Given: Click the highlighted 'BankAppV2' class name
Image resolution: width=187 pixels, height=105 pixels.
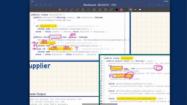Looking at the screenshot, I should (127, 58).
